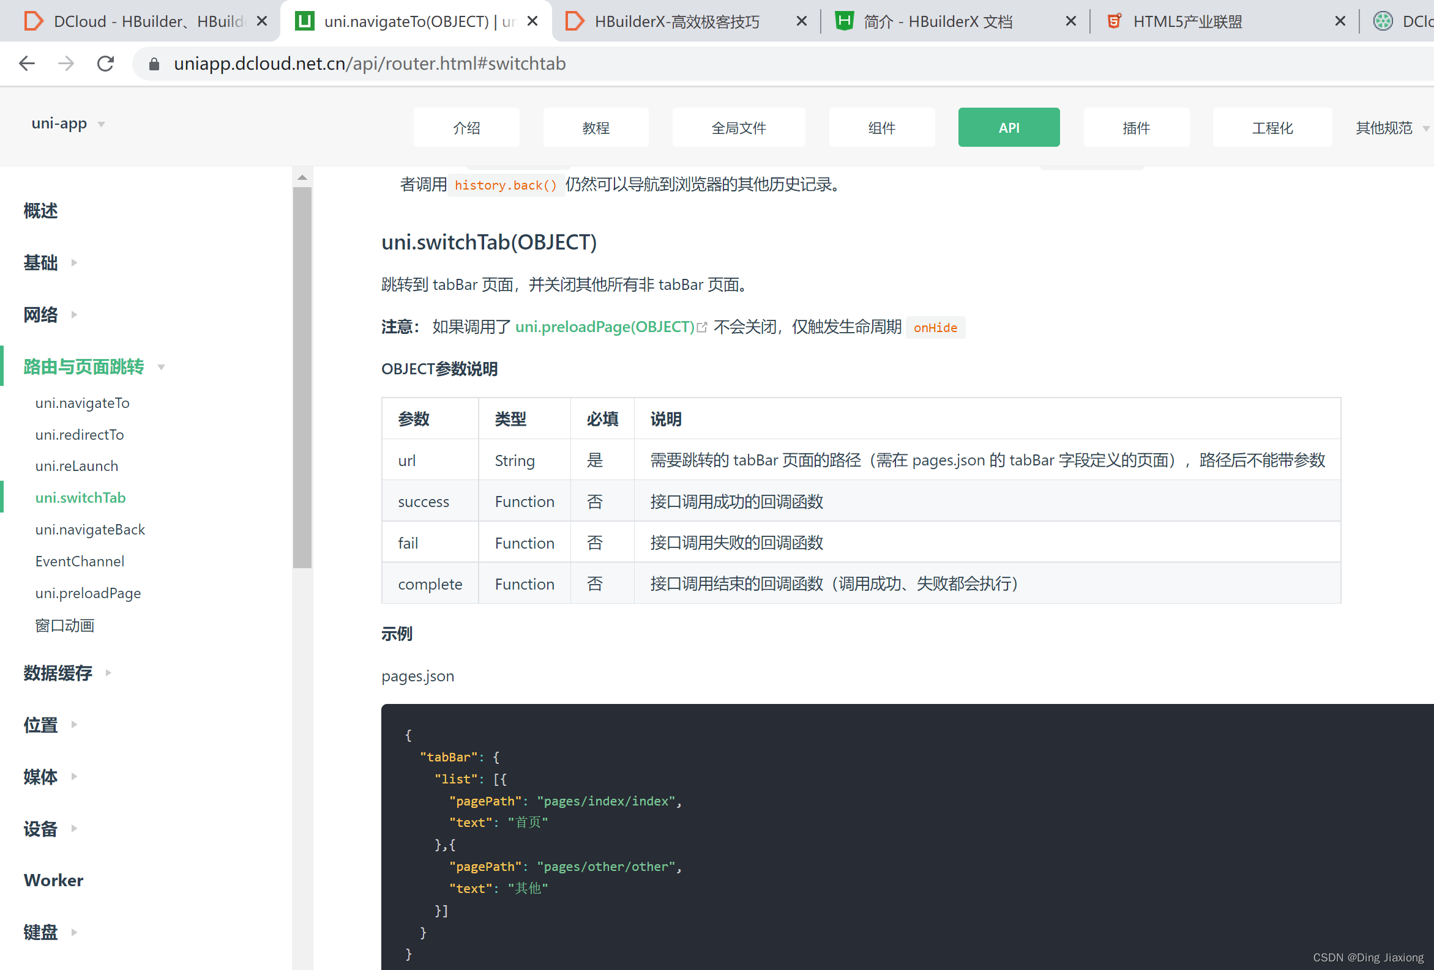Open the 概述 sidebar section
The image size is (1434, 970).
[41, 211]
